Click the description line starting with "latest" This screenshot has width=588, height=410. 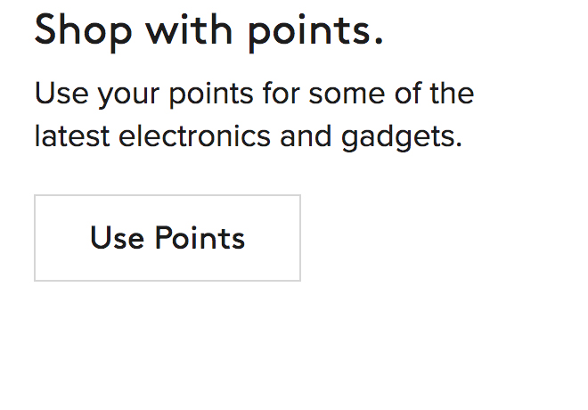tap(249, 136)
